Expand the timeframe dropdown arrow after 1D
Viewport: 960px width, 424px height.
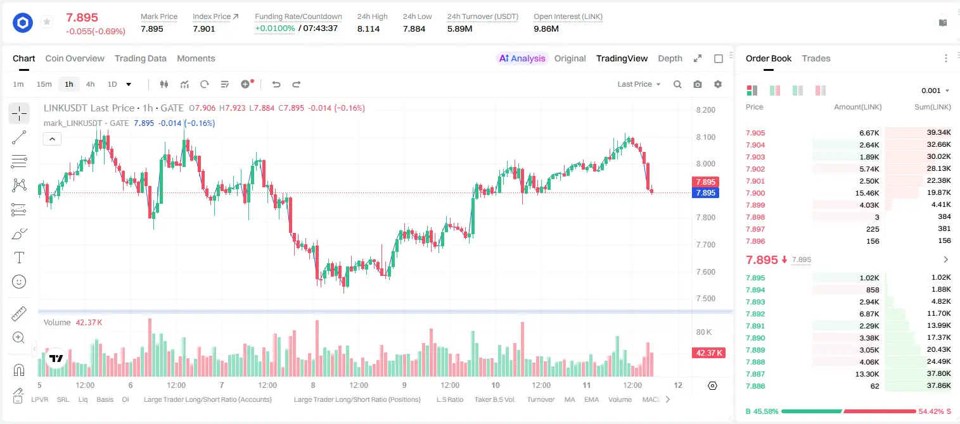[x=129, y=84]
